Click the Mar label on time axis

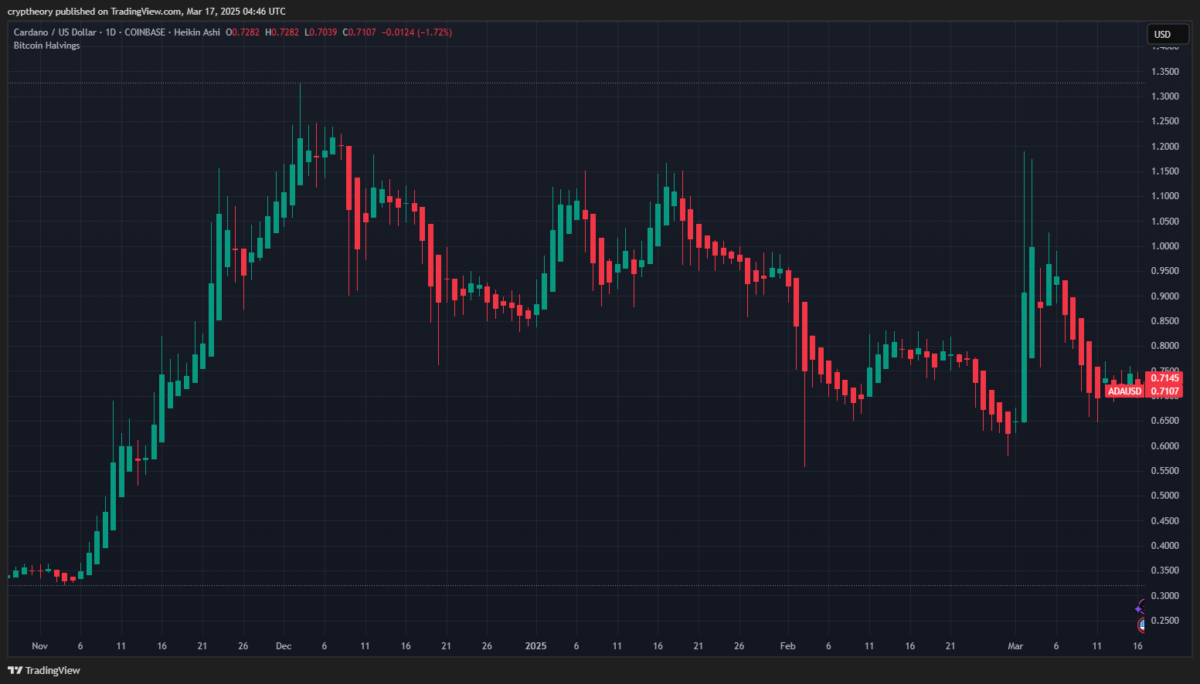tap(1015, 646)
